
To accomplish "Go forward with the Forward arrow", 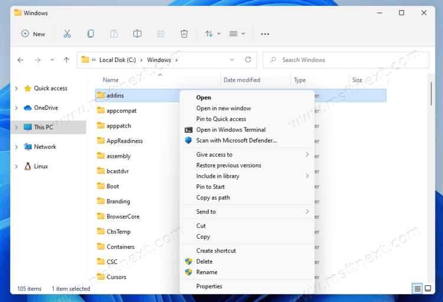I will [38, 60].
